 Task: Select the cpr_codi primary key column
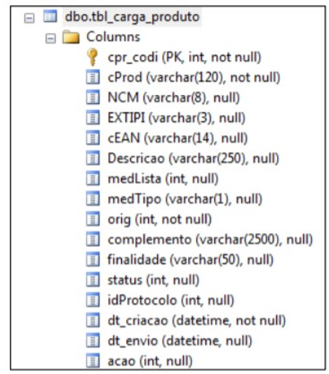pyautogui.click(x=184, y=57)
